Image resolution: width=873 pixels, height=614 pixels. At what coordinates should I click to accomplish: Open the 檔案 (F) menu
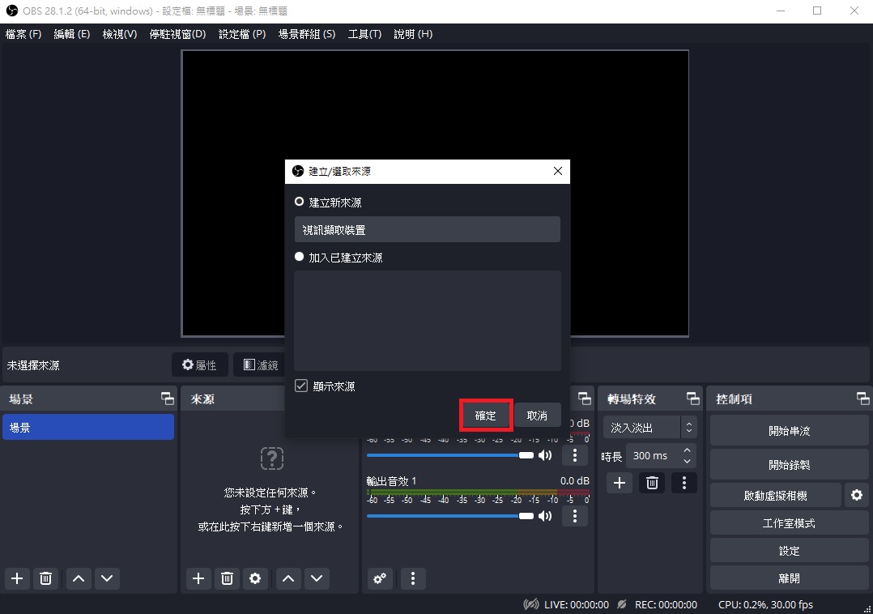pos(23,34)
